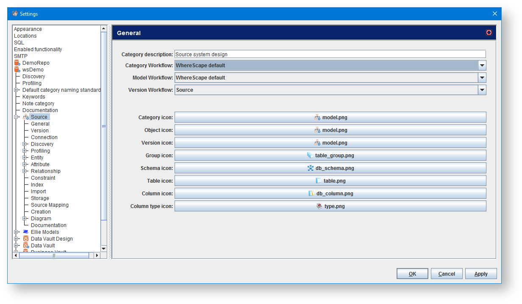Choose Version icon model.png button
Image resolution: width=522 pixels, height=304 pixels.
tap(330, 143)
